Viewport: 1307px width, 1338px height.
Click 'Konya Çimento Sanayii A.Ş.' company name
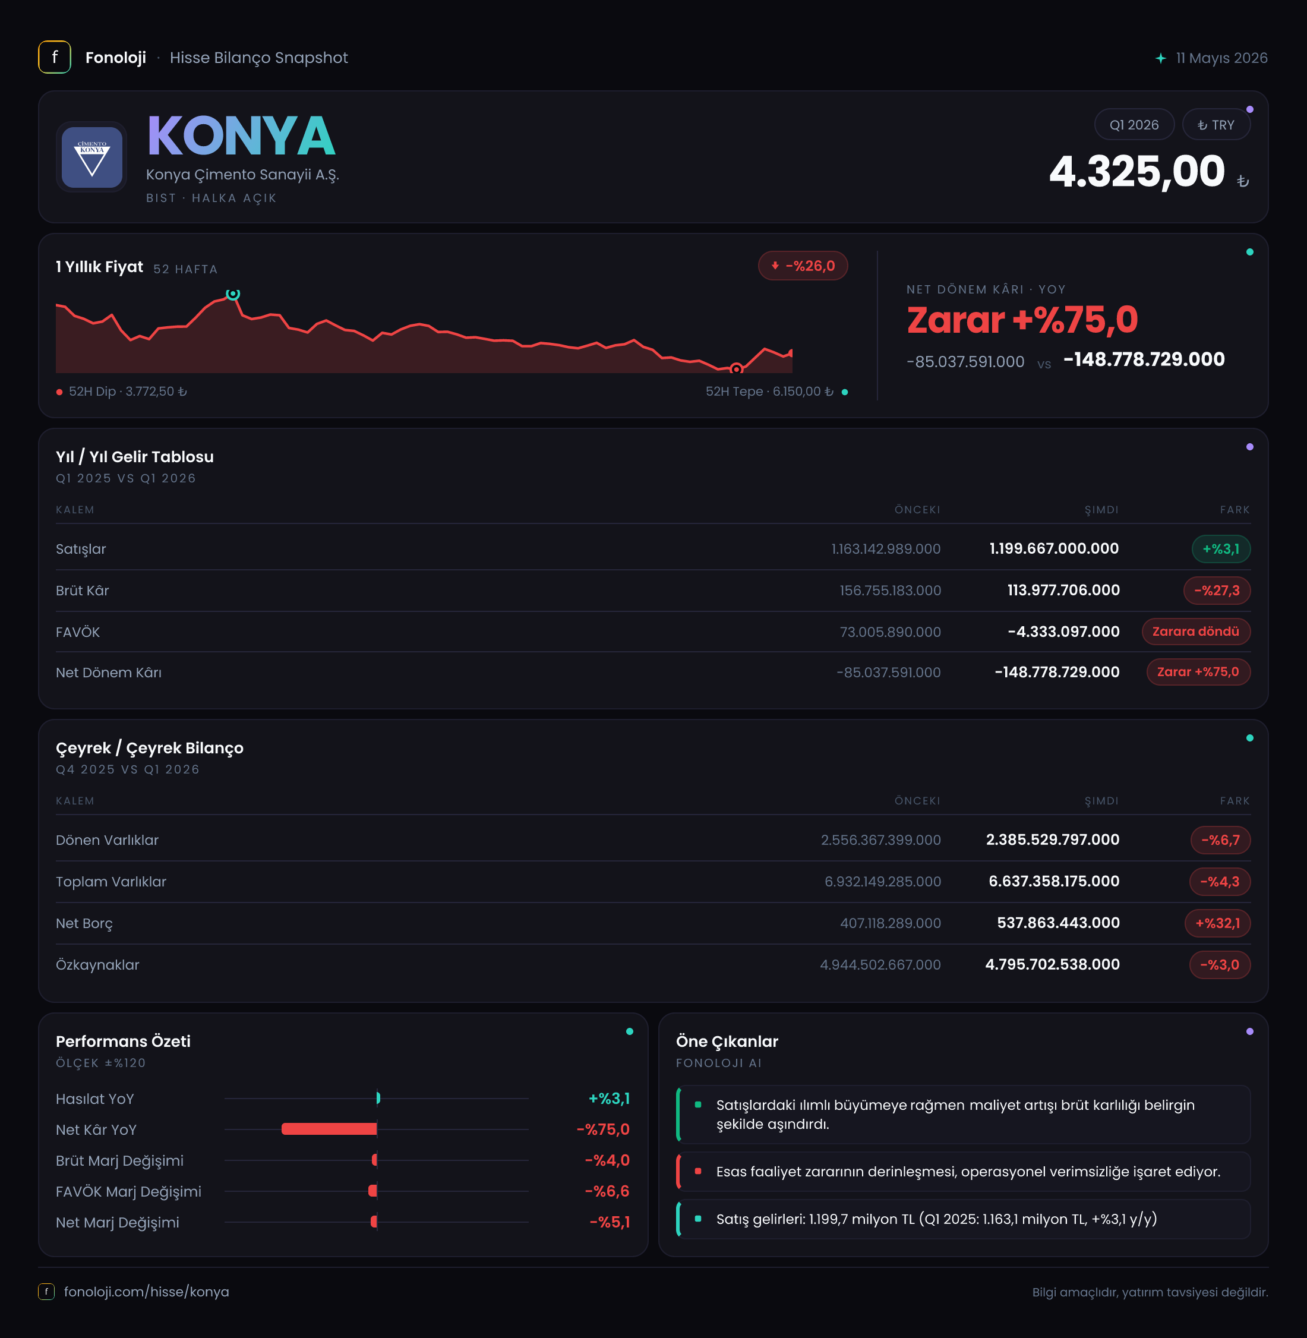tap(242, 174)
